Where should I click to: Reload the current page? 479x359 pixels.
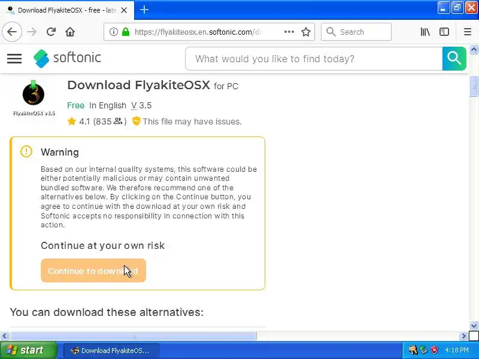(51, 32)
